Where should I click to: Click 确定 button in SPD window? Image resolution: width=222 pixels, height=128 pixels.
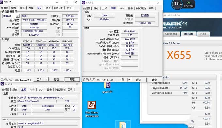(72, 79)
